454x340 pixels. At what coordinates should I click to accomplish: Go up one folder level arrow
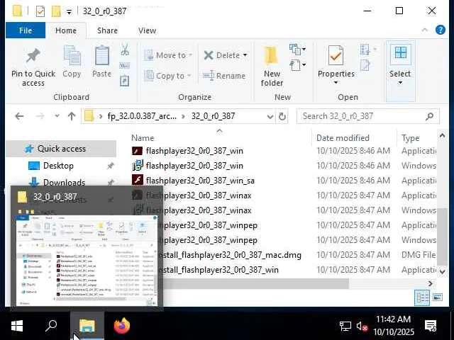tap(72, 116)
